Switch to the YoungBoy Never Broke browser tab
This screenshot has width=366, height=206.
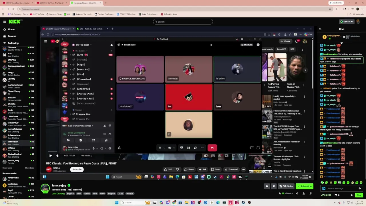coord(19,3)
